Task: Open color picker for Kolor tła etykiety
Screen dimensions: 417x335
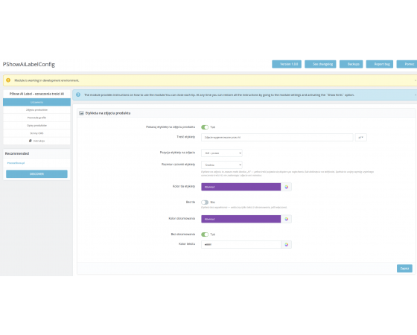Action: pyautogui.click(x=286, y=187)
